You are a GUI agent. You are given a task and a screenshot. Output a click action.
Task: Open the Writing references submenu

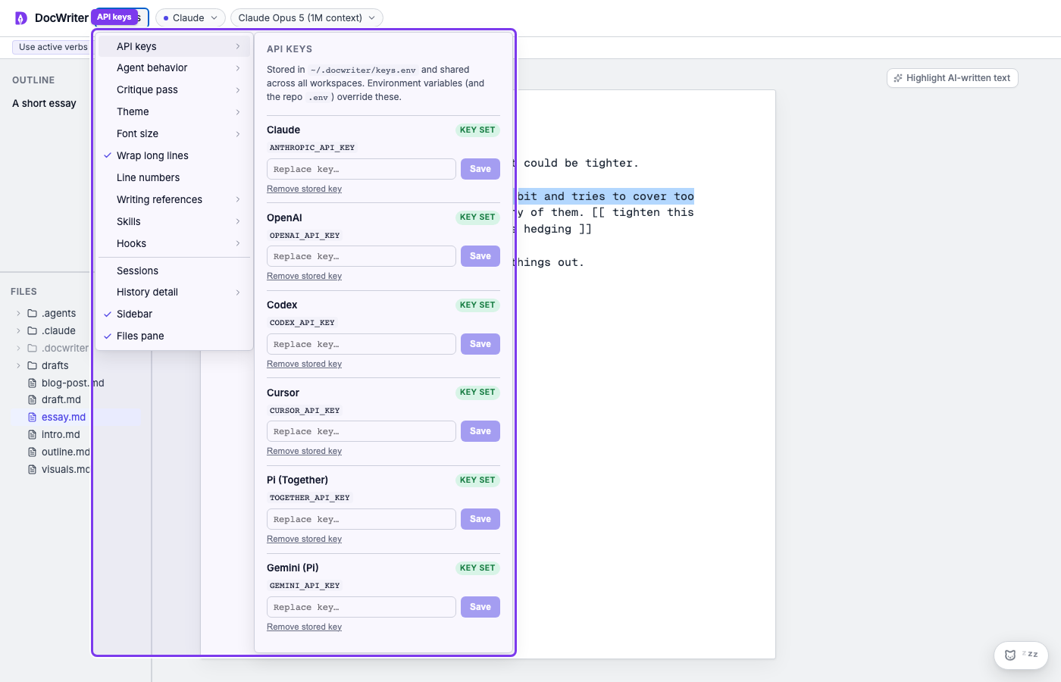[x=174, y=199]
